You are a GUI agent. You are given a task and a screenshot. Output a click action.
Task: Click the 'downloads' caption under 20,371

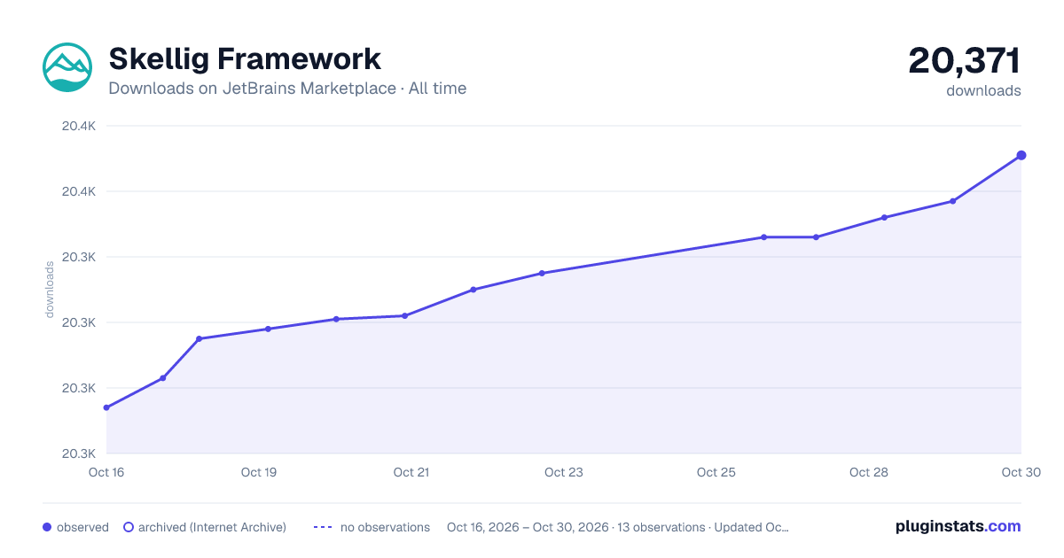(983, 90)
